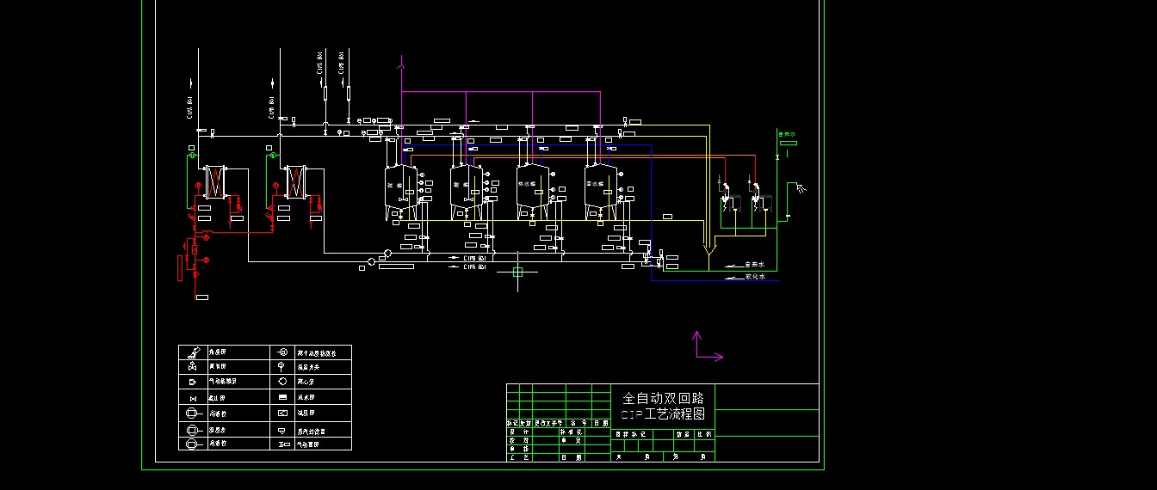Select the 减压阀 symbol in the legend
The height and width of the screenshot is (490, 1157).
coord(282,413)
